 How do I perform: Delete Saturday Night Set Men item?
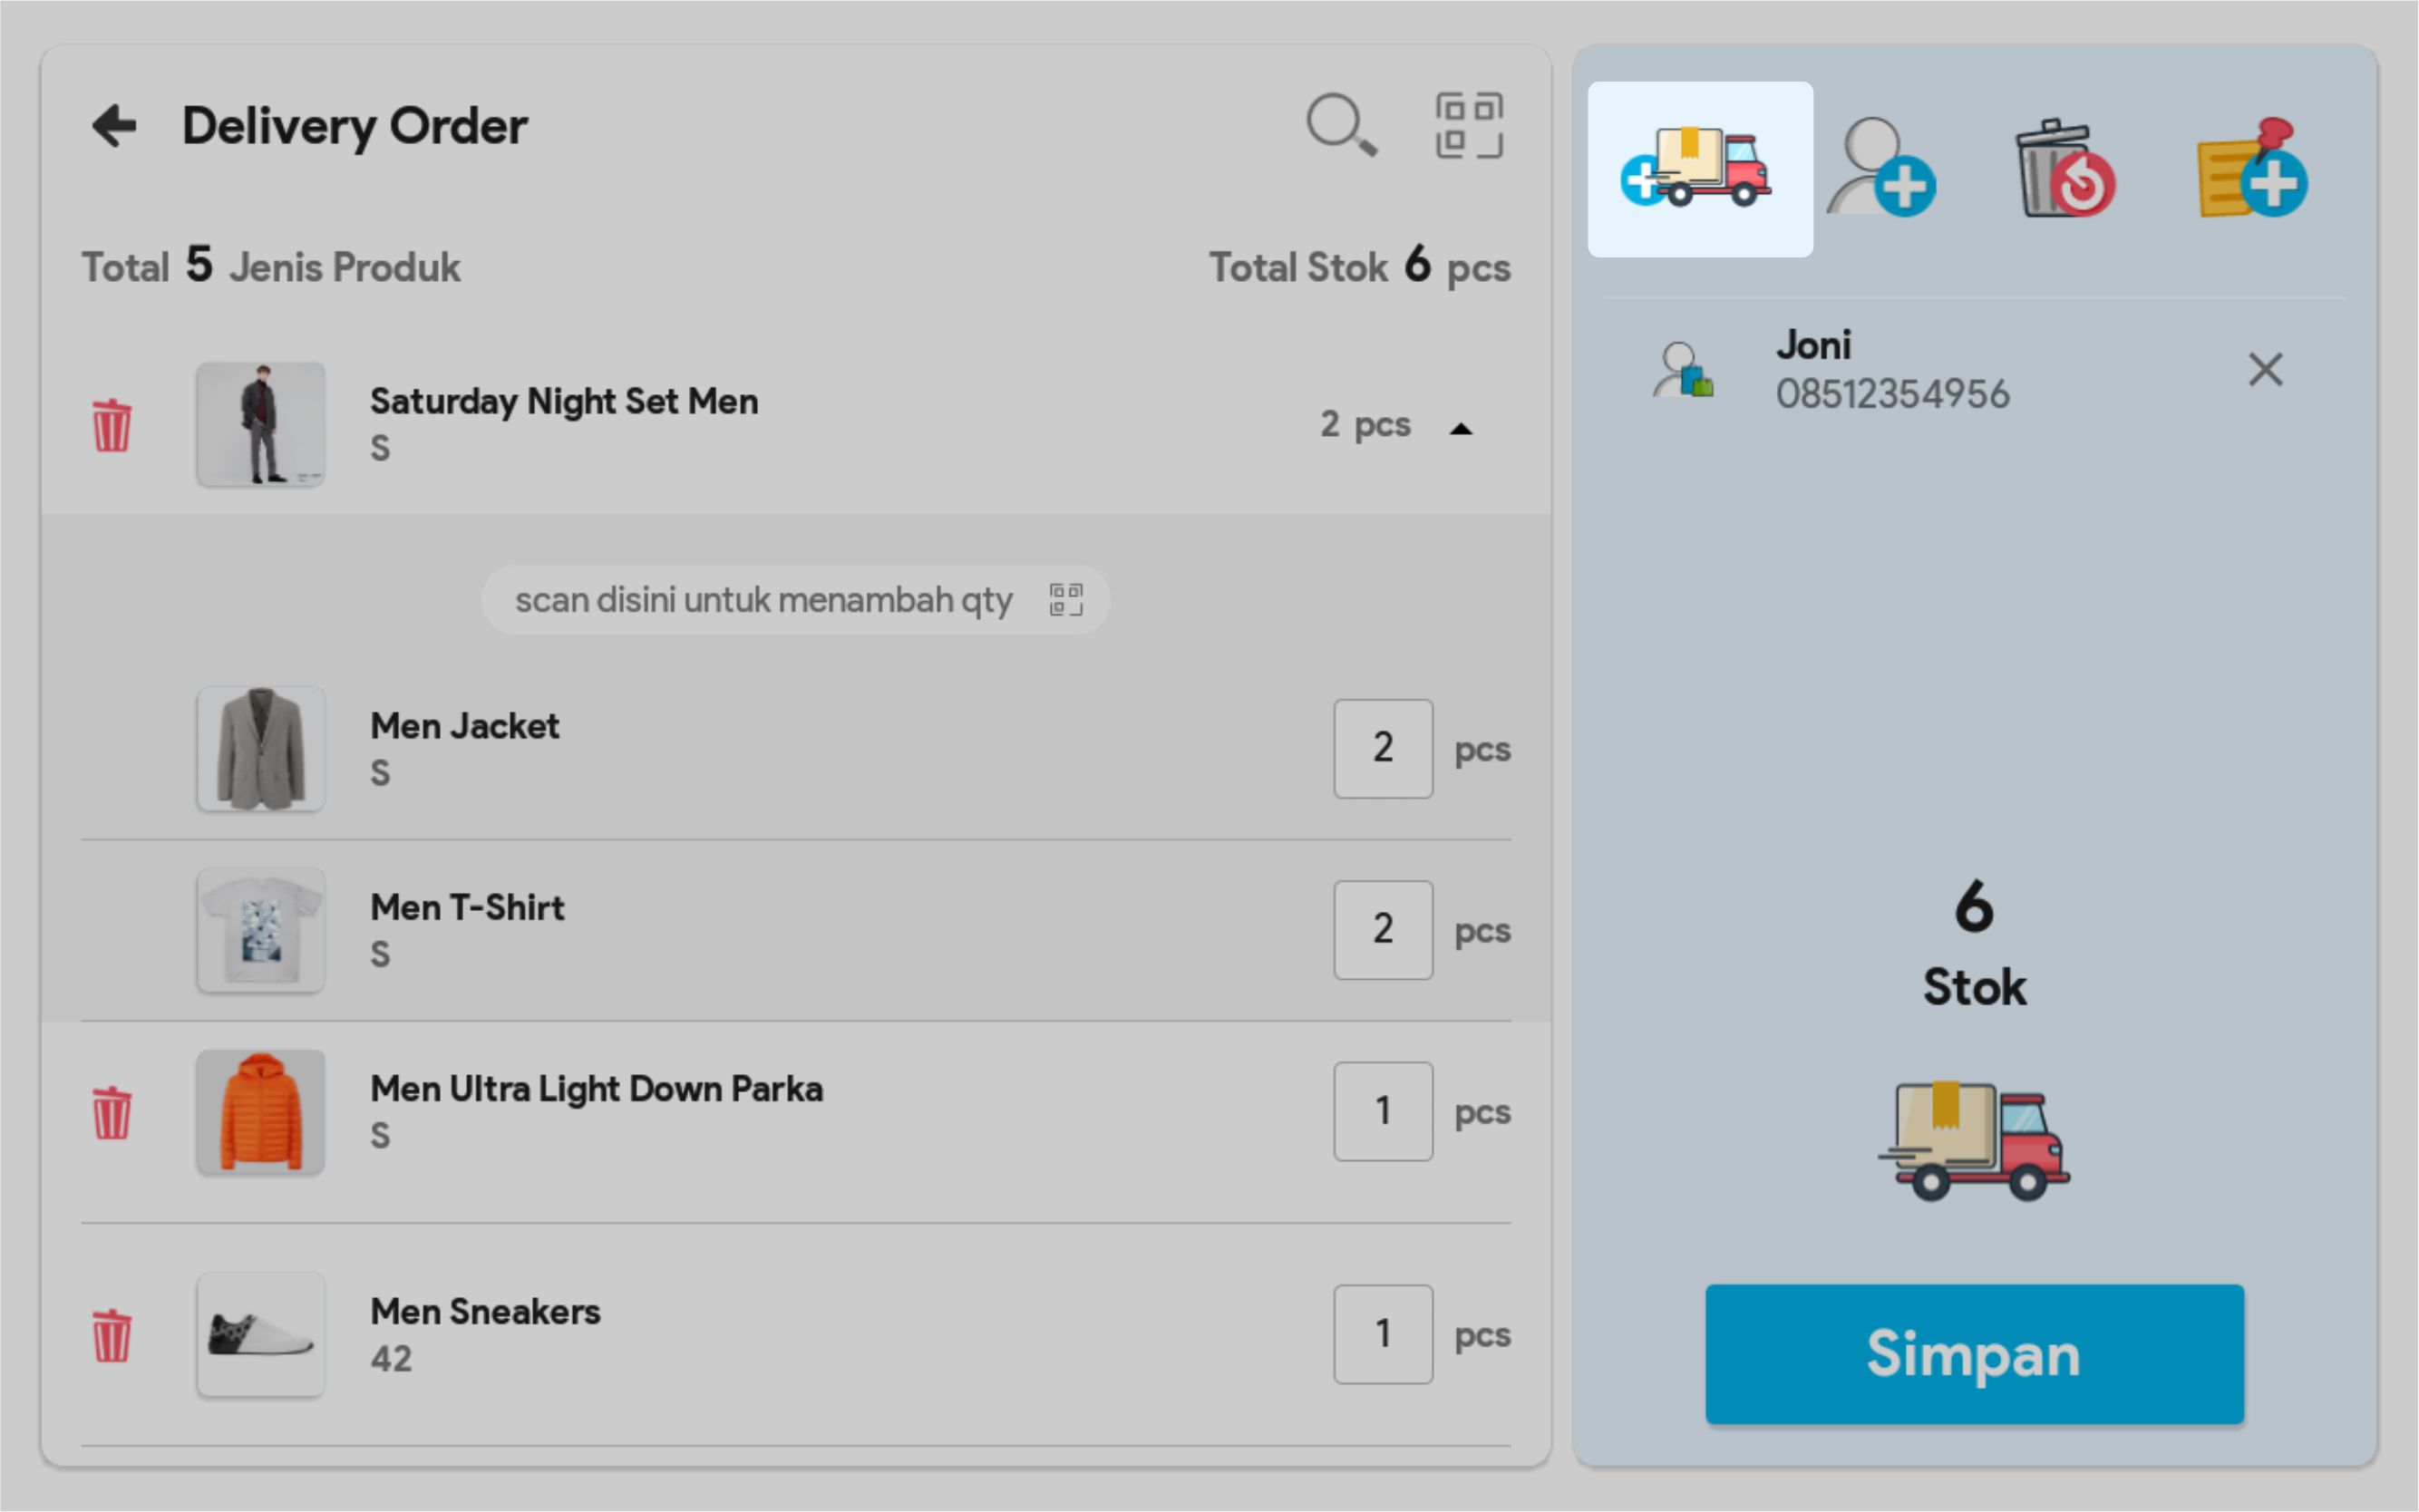(112, 425)
